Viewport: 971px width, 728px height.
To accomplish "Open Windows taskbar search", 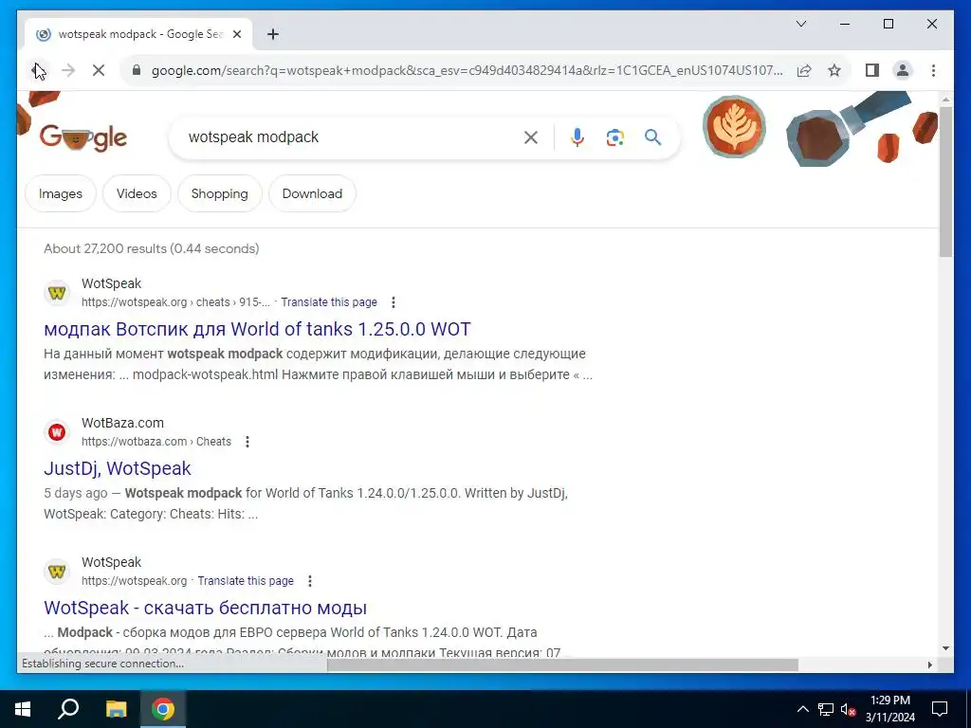I will point(68,709).
